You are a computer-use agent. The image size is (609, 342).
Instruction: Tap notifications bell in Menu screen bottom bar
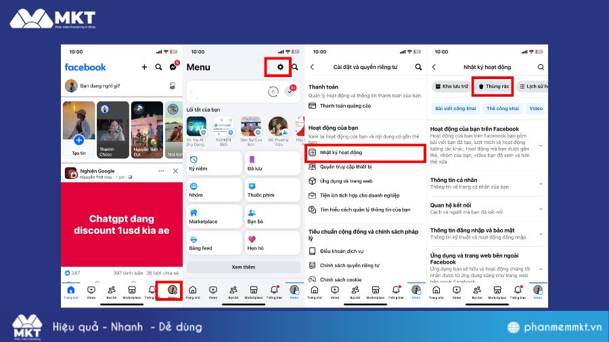click(274, 291)
